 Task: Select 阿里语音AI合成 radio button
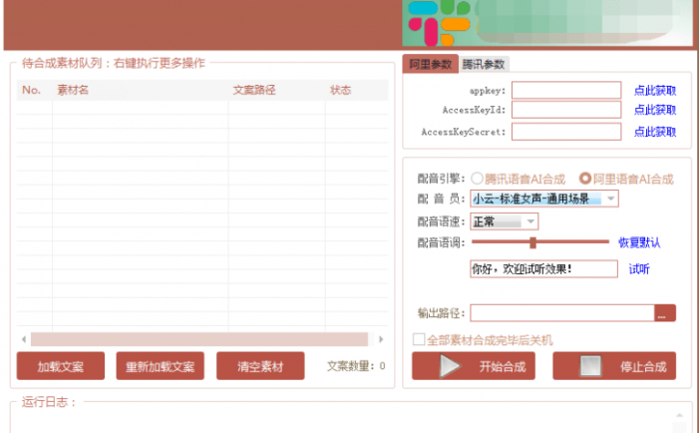(585, 179)
